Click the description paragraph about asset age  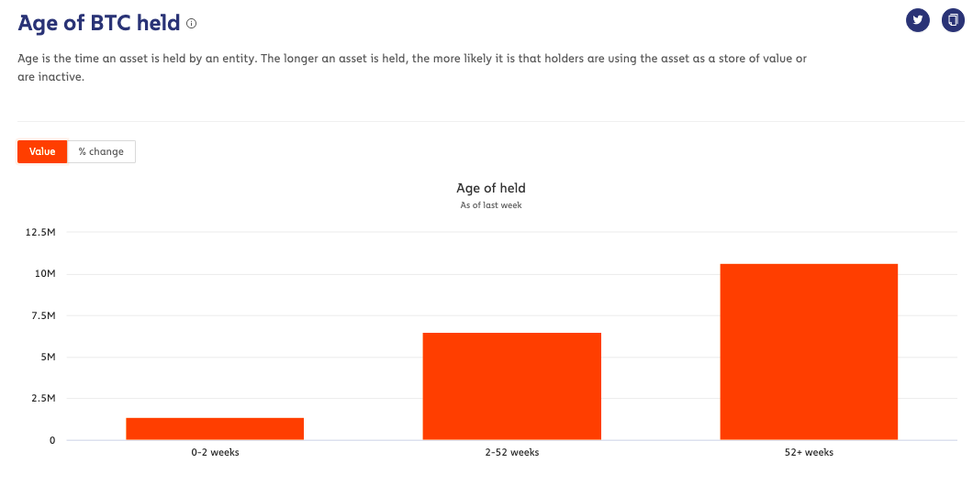click(x=412, y=68)
